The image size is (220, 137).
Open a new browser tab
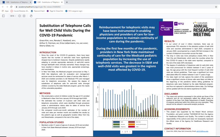67,2
